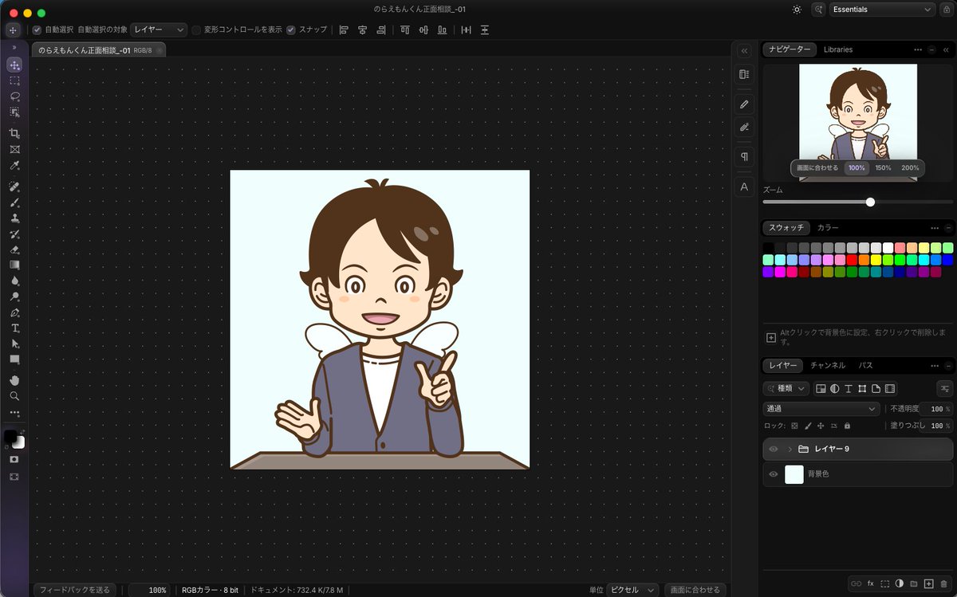Select the Path Selection tool
This screenshot has width=957, height=597.
pos(14,344)
